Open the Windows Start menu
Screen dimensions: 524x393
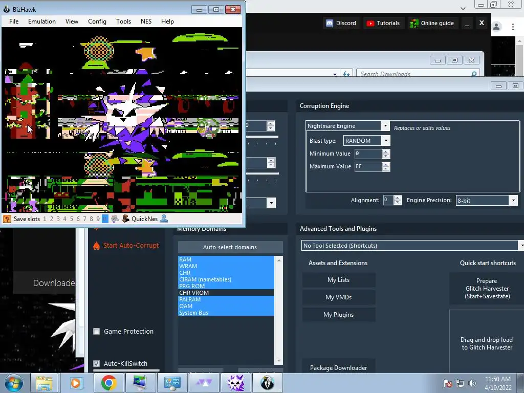pyautogui.click(x=14, y=383)
